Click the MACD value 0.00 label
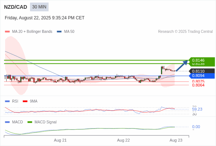This screenshot has height=146, width=216. (196, 127)
